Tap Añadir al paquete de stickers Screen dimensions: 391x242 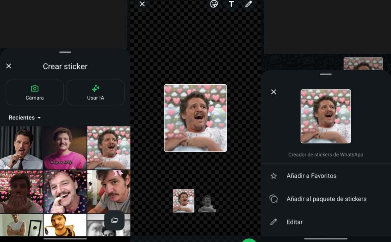point(326,199)
